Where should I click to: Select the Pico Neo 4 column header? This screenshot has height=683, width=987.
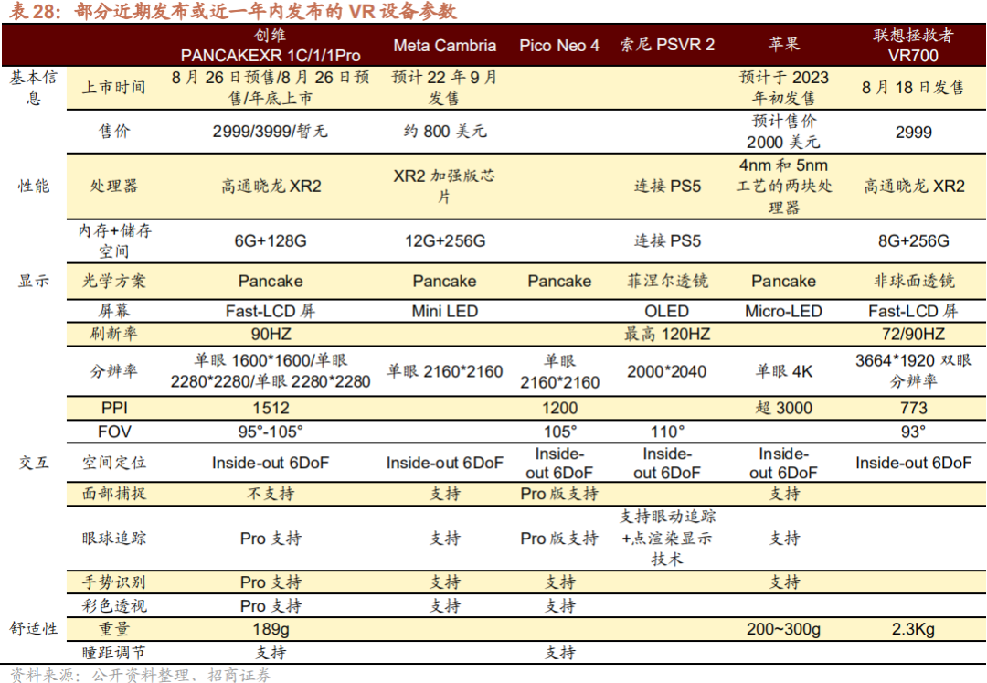[x=559, y=46]
